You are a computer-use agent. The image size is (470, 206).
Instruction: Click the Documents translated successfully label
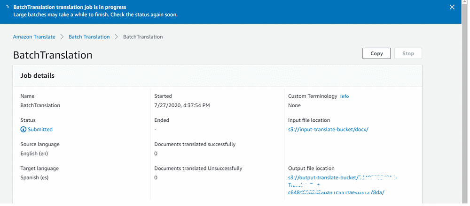(195, 144)
